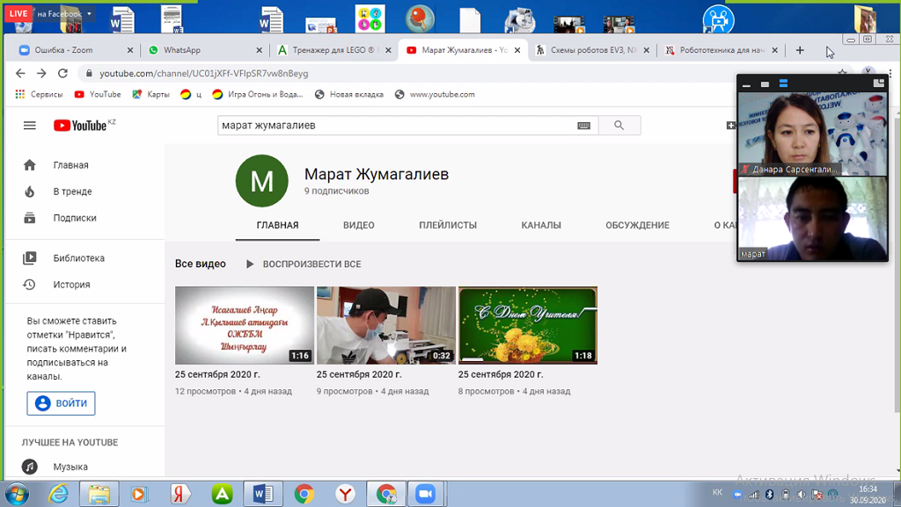Open the YouTube hamburger guide menu
The height and width of the screenshot is (507, 901).
[x=29, y=126]
